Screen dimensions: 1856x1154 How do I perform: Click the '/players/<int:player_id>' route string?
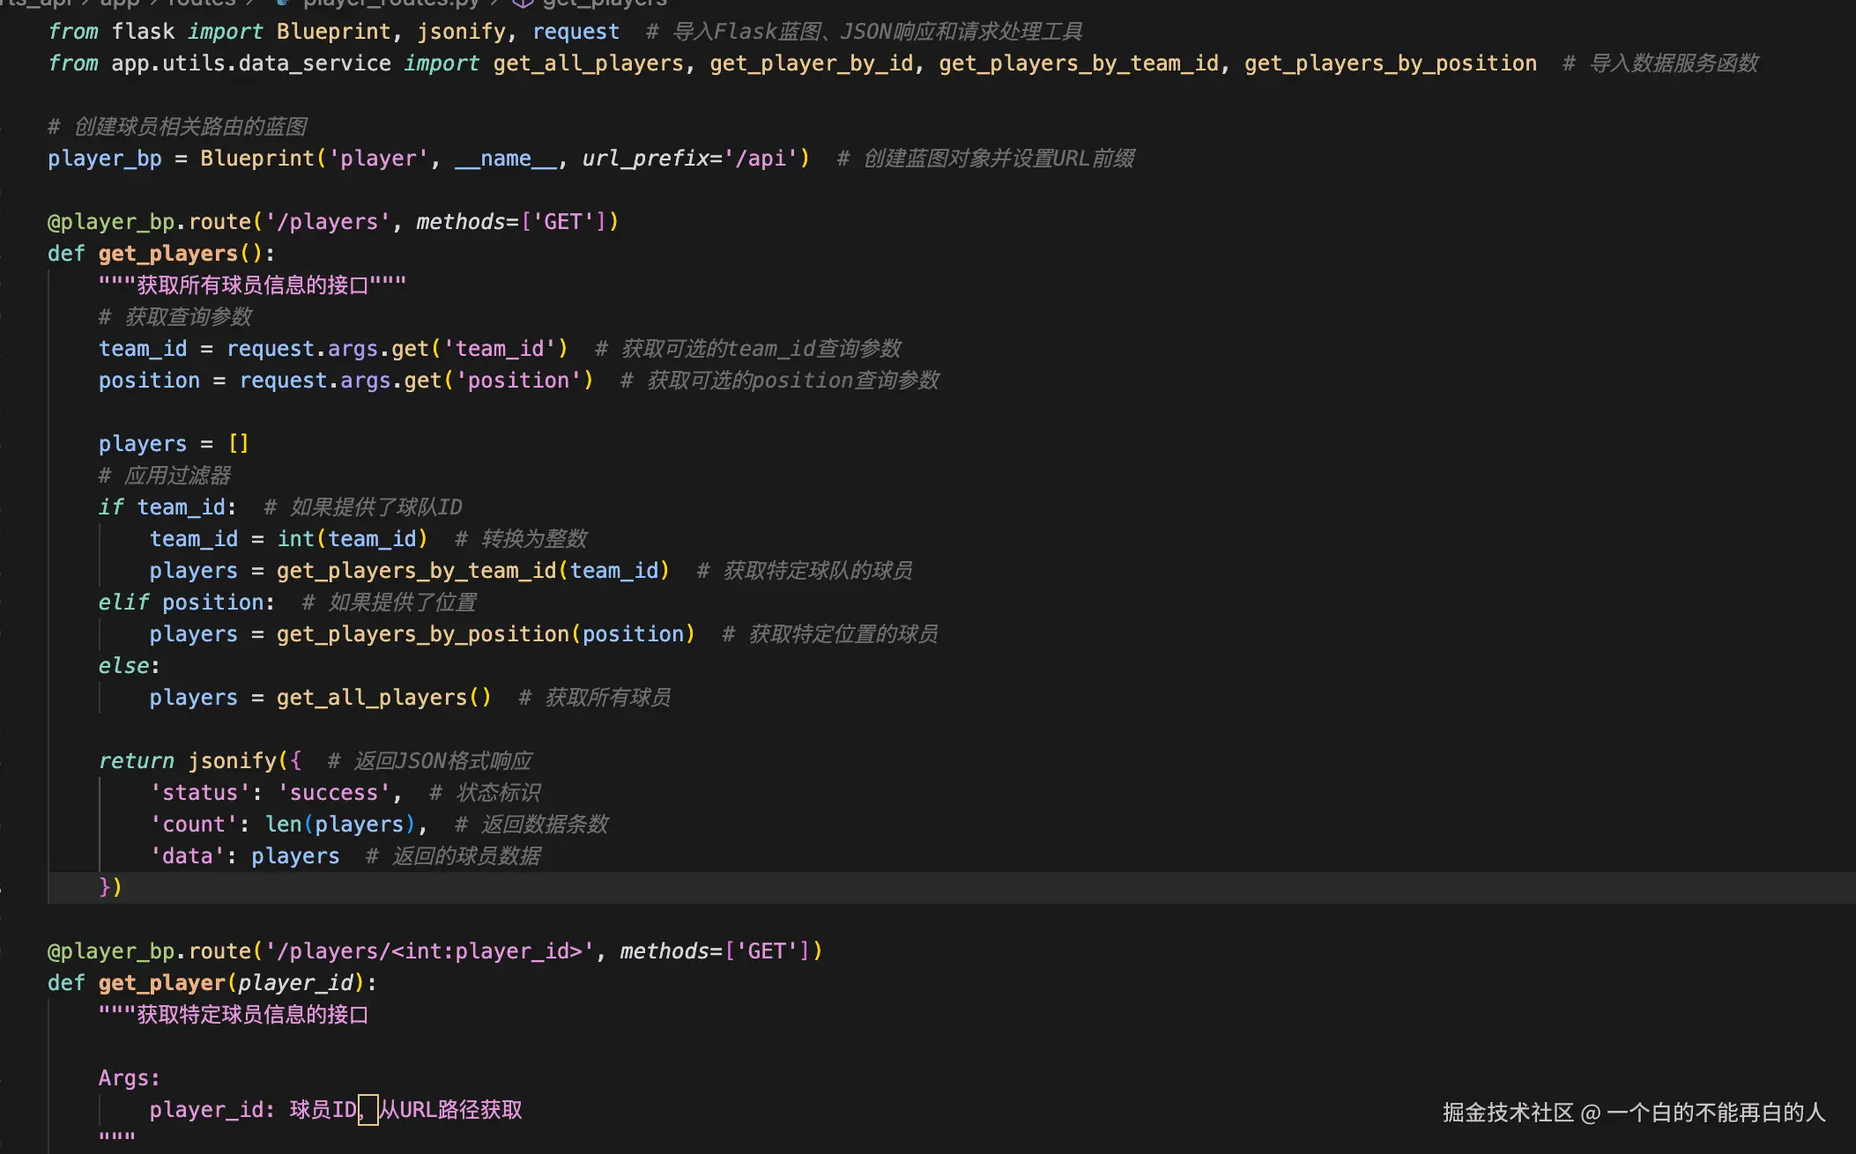pos(429,951)
